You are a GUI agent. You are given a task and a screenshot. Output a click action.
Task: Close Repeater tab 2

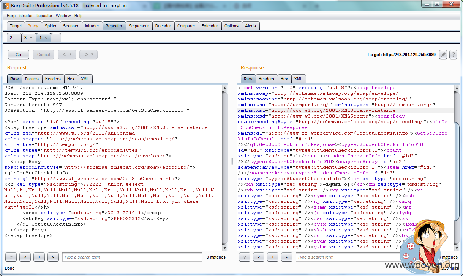(x=17, y=38)
